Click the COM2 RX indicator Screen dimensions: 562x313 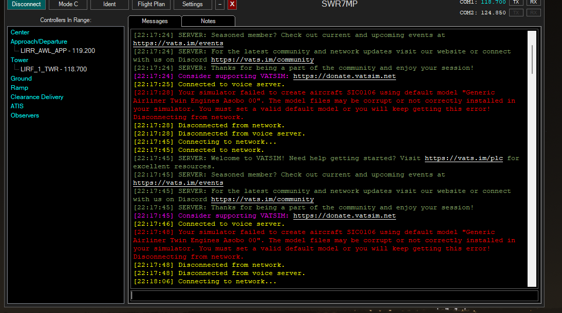(x=534, y=12)
